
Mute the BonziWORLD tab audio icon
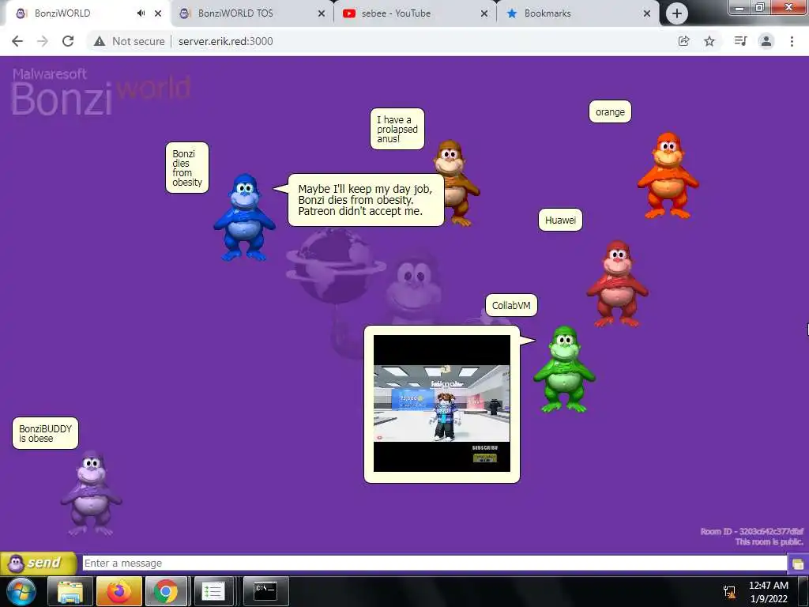click(x=141, y=13)
